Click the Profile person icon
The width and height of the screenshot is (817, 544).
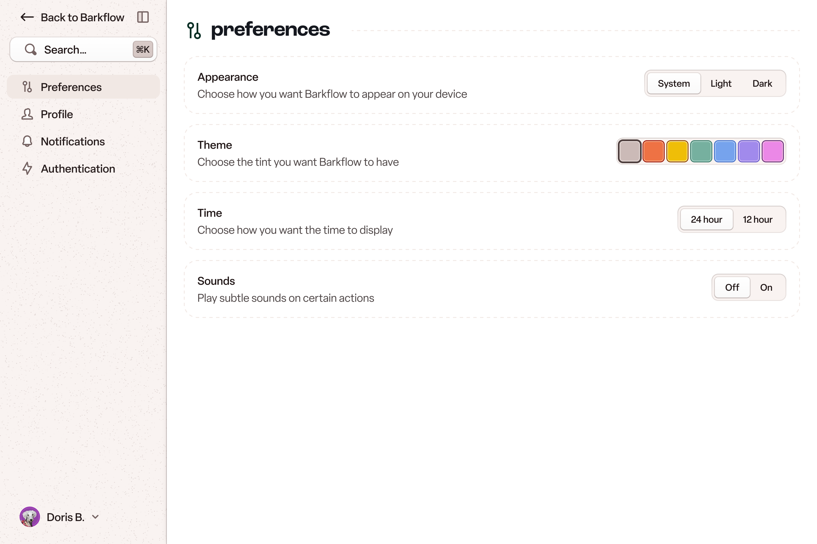[x=27, y=114]
